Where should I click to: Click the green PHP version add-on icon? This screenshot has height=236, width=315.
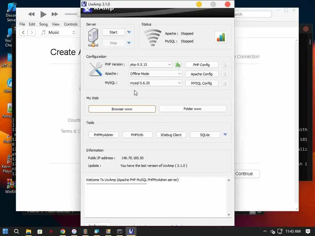178,65
